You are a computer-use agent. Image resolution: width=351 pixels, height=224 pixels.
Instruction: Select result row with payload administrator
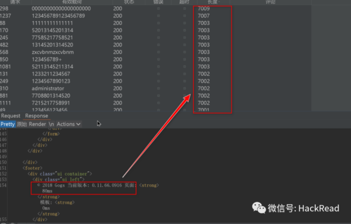coord(156,88)
